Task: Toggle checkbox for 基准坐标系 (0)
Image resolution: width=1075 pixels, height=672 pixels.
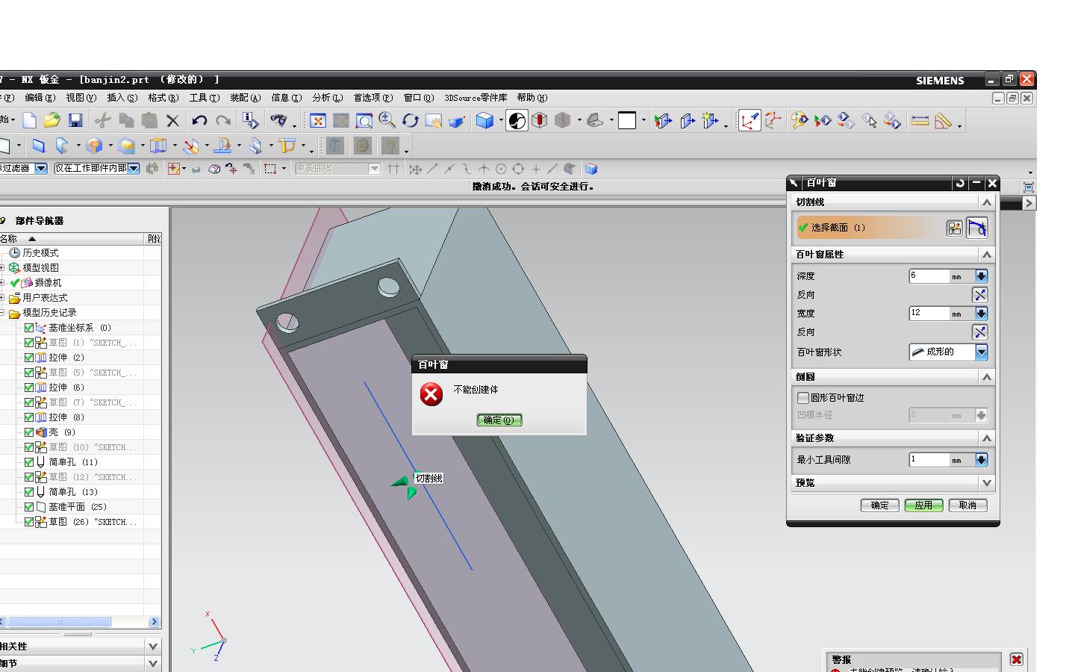Action: click(x=29, y=328)
